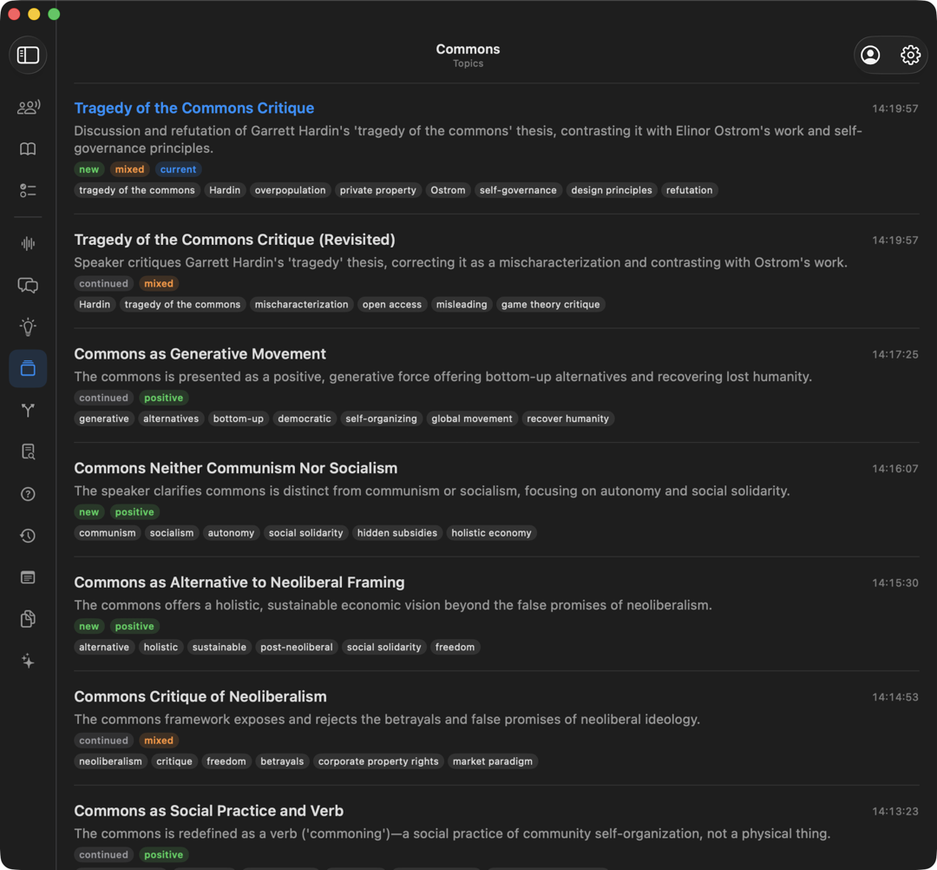Click the 'communism' keyword tag
937x870 pixels.
108,533
